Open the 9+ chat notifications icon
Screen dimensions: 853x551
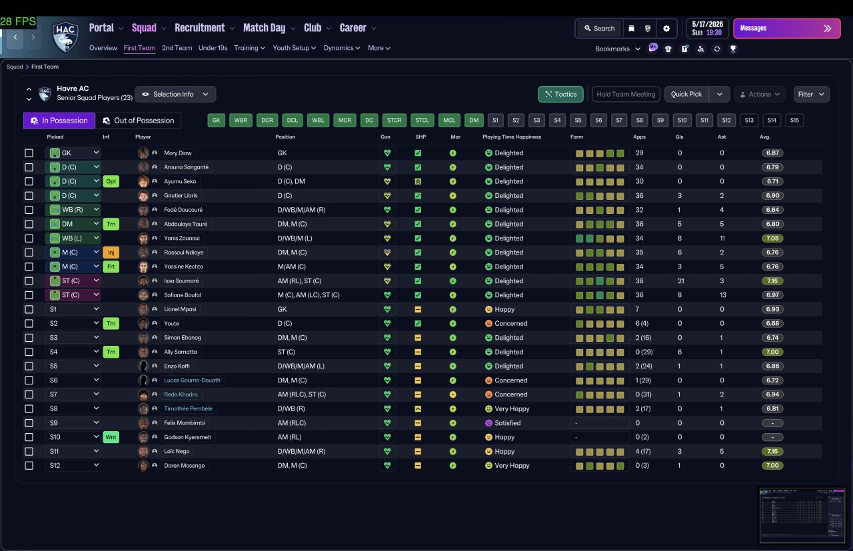point(652,48)
